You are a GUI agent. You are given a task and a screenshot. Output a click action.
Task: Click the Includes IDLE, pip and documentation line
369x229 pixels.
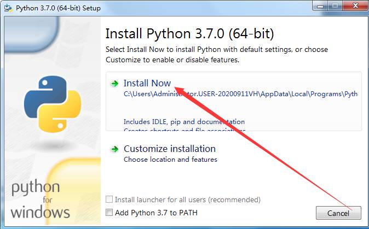[184, 122]
